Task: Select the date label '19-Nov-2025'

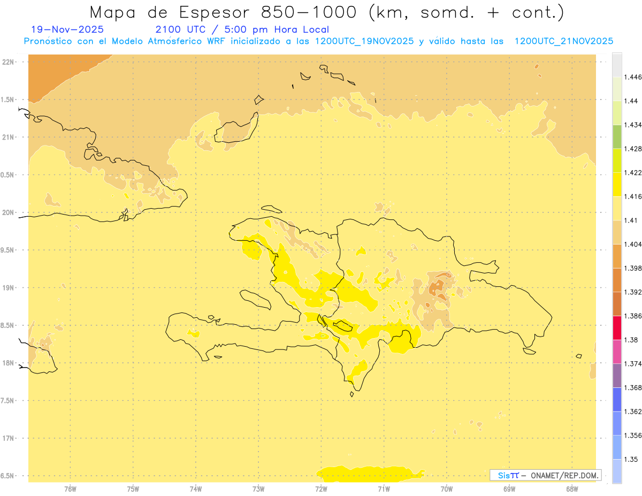Action: coord(67,30)
